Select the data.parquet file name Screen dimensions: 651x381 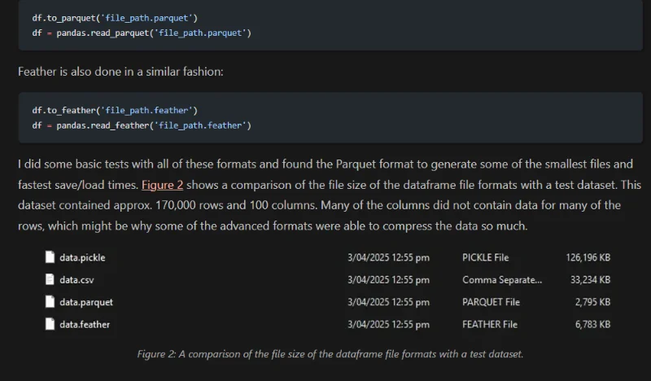(85, 302)
